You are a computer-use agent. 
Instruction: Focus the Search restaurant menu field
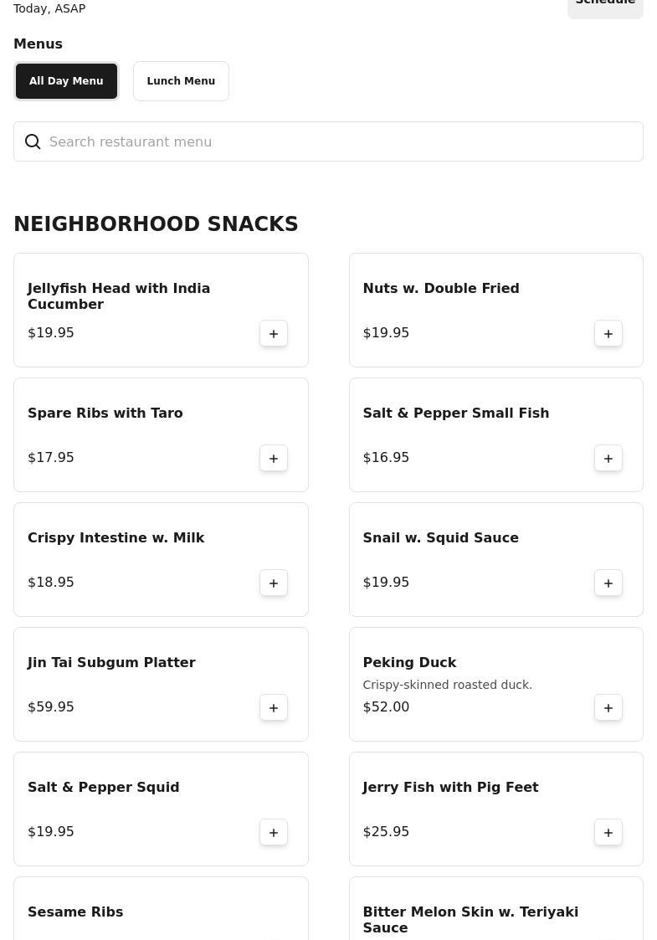pos(335,142)
